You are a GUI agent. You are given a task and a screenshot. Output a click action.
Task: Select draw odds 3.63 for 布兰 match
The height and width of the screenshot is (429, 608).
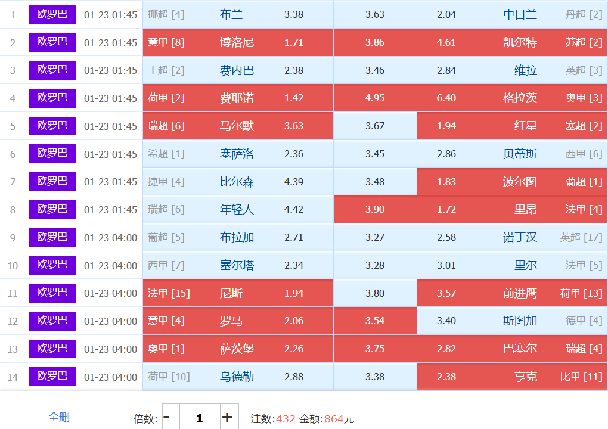coord(375,15)
